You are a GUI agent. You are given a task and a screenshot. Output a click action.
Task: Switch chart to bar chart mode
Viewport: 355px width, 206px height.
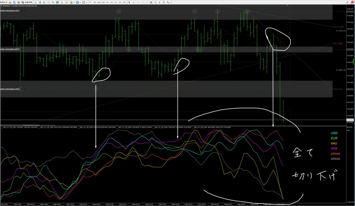click(x=35, y=2)
